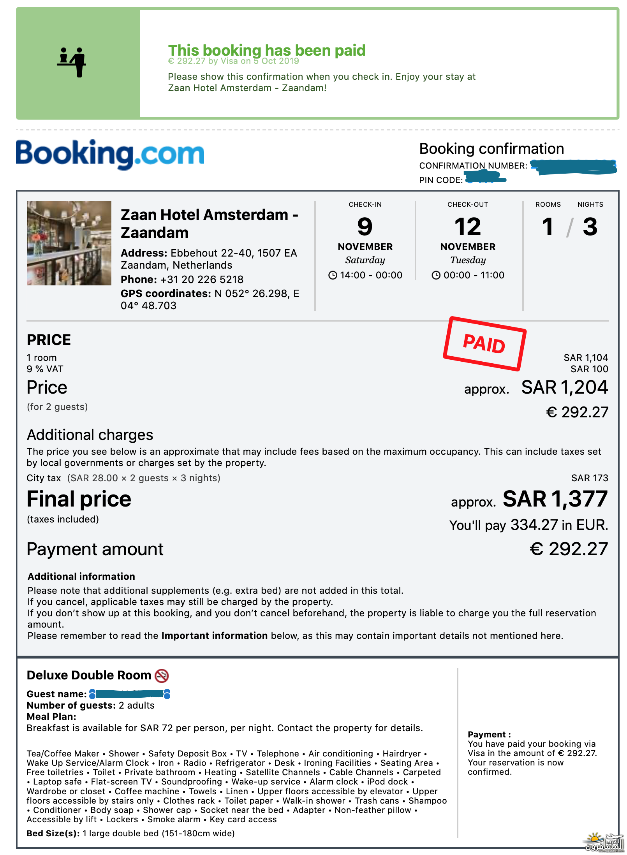Click the GPS coordinates text
Viewport: 627px width, 855px height.
[210, 299]
